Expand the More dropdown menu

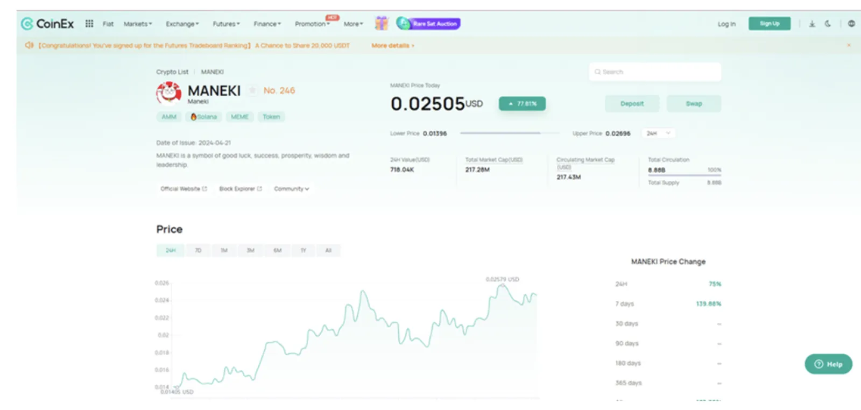354,24
